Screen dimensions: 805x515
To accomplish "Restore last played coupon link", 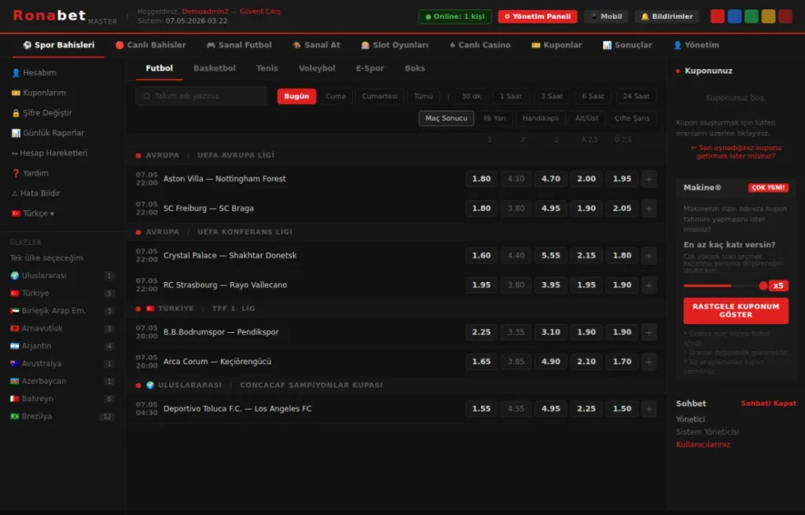I will [x=736, y=152].
